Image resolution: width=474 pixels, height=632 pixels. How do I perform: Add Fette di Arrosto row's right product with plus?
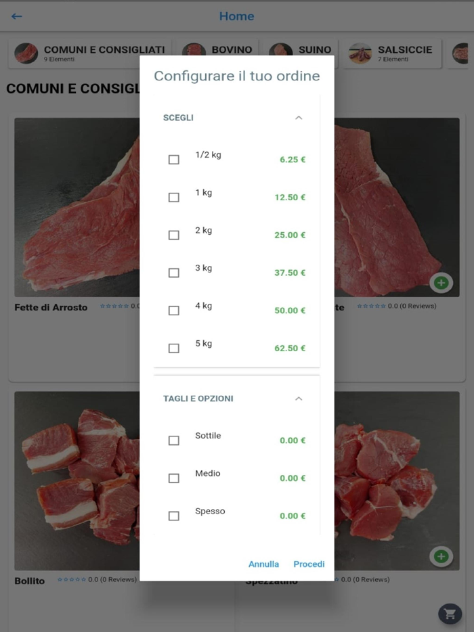441,283
